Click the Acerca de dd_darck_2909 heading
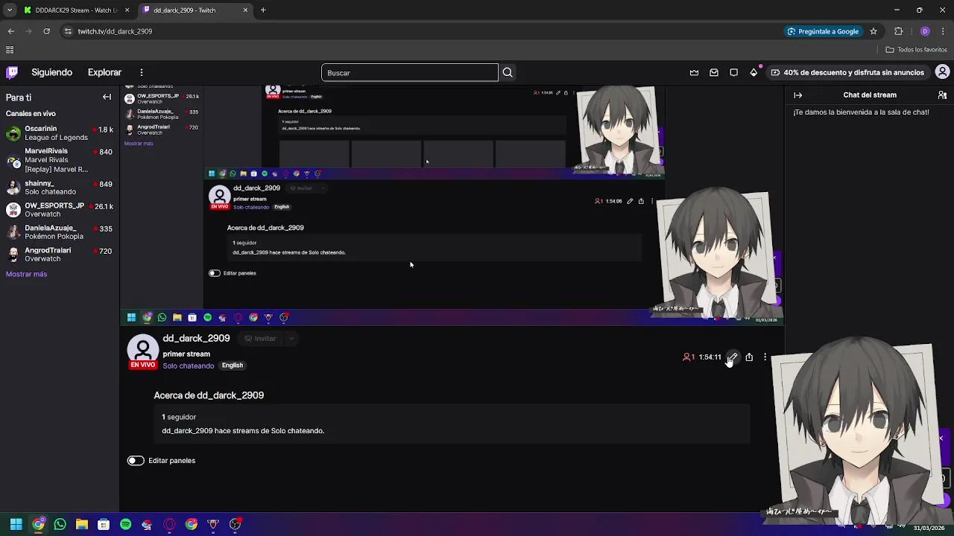 click(x=209, y=395)
